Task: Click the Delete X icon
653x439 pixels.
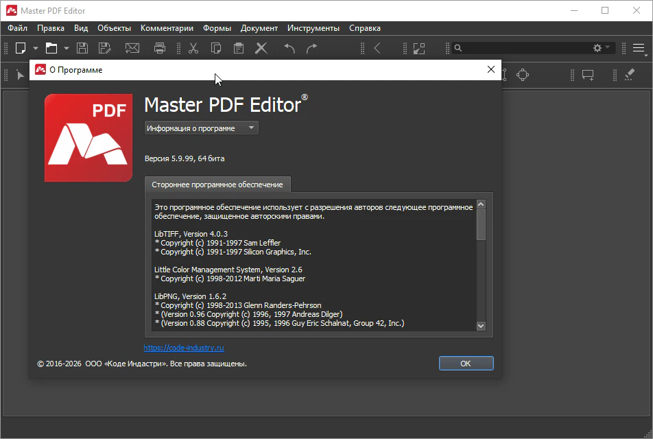Action: point(261,48)
